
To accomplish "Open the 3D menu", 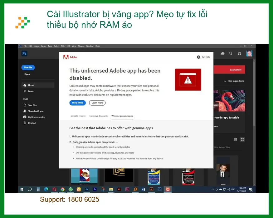I will coord(69,46).
